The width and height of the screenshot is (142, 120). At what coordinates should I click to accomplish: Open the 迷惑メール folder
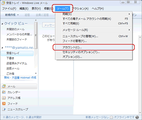pos(13,69)
